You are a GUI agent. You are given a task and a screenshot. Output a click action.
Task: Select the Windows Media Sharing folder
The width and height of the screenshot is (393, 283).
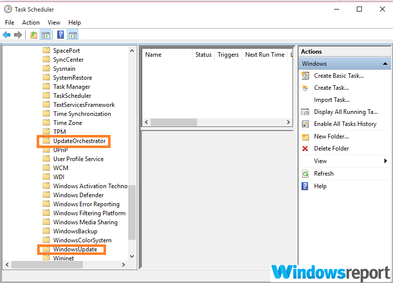click(x=85, y=222)
